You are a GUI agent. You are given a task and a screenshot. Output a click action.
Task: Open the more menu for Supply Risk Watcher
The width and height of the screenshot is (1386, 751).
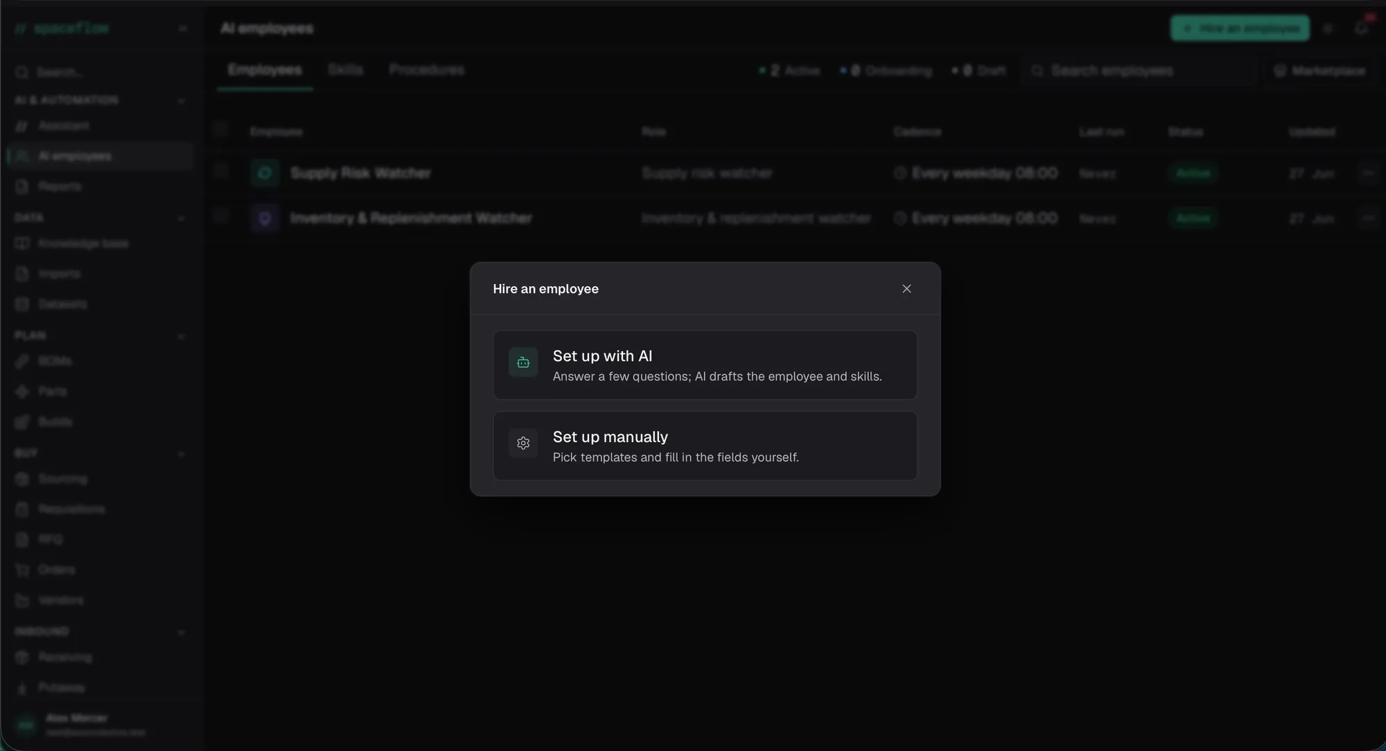(x=1368, y=173)
